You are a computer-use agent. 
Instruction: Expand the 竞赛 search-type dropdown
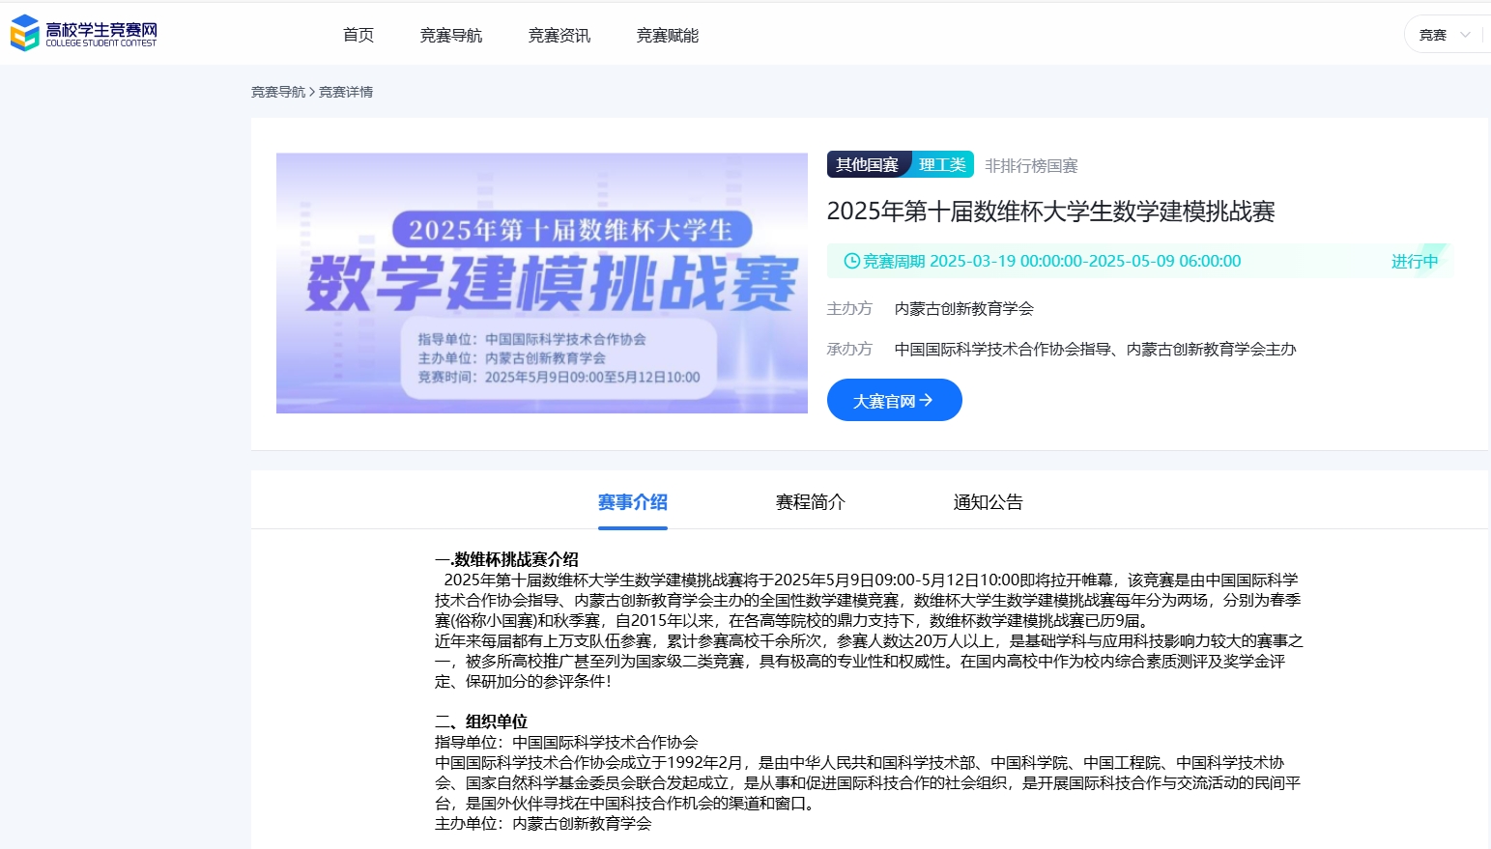click(x=1445, y=35)
